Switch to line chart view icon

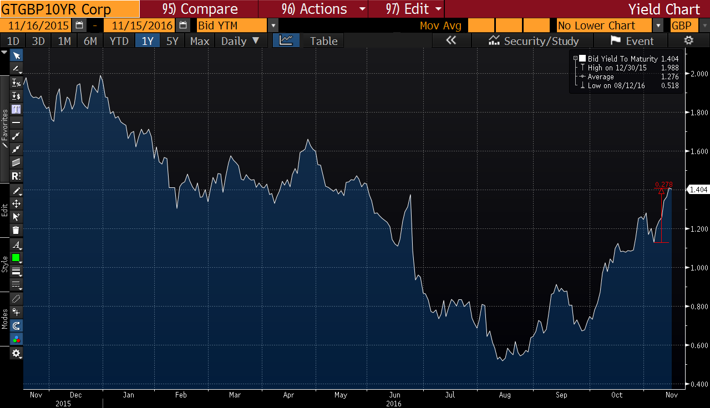286,40
